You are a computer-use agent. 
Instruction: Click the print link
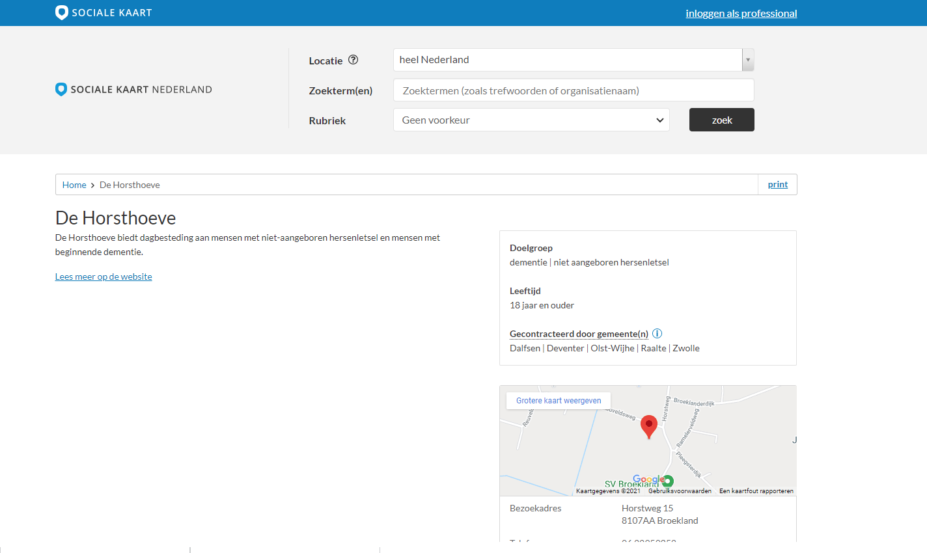[777, 185]
